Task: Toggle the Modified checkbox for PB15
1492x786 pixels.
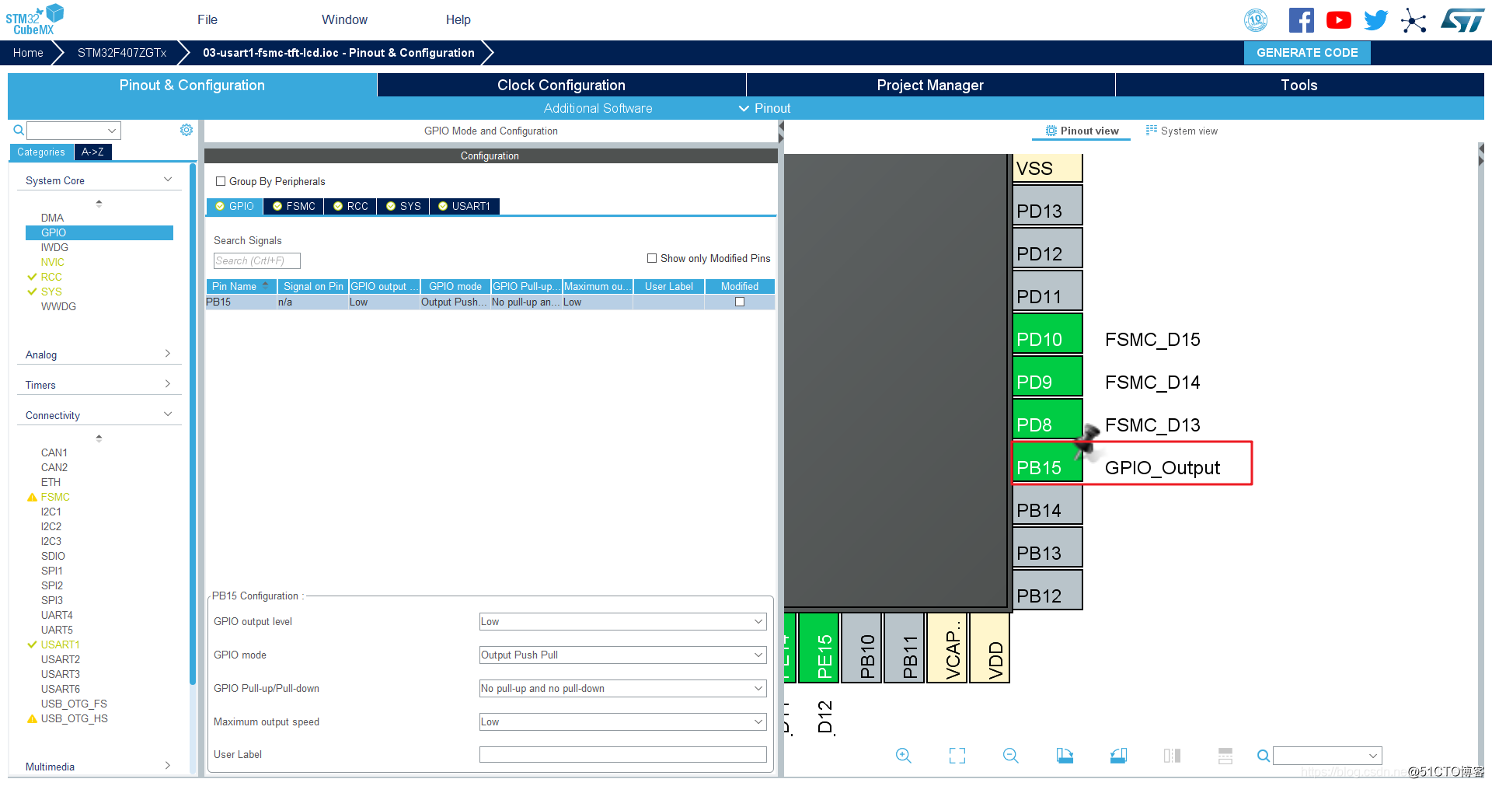Action: click(x=740, y=302)
